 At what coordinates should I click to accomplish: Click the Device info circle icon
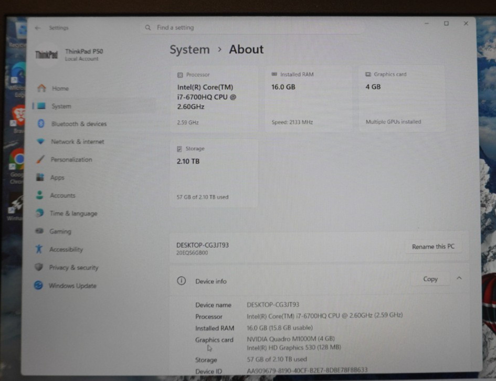181,281
